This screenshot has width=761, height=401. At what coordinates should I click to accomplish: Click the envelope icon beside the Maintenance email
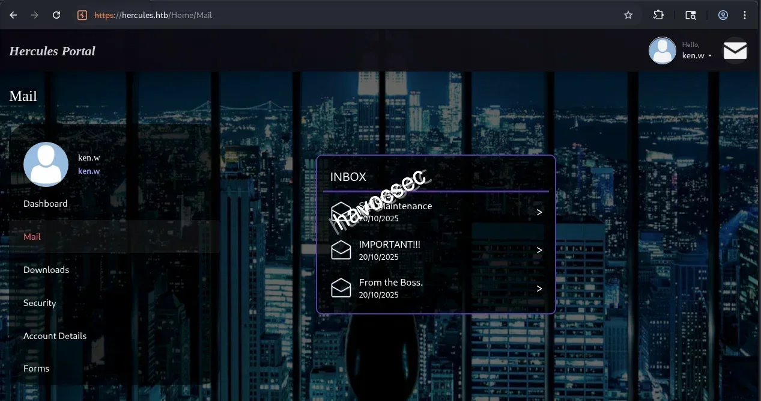pos(341,212)
